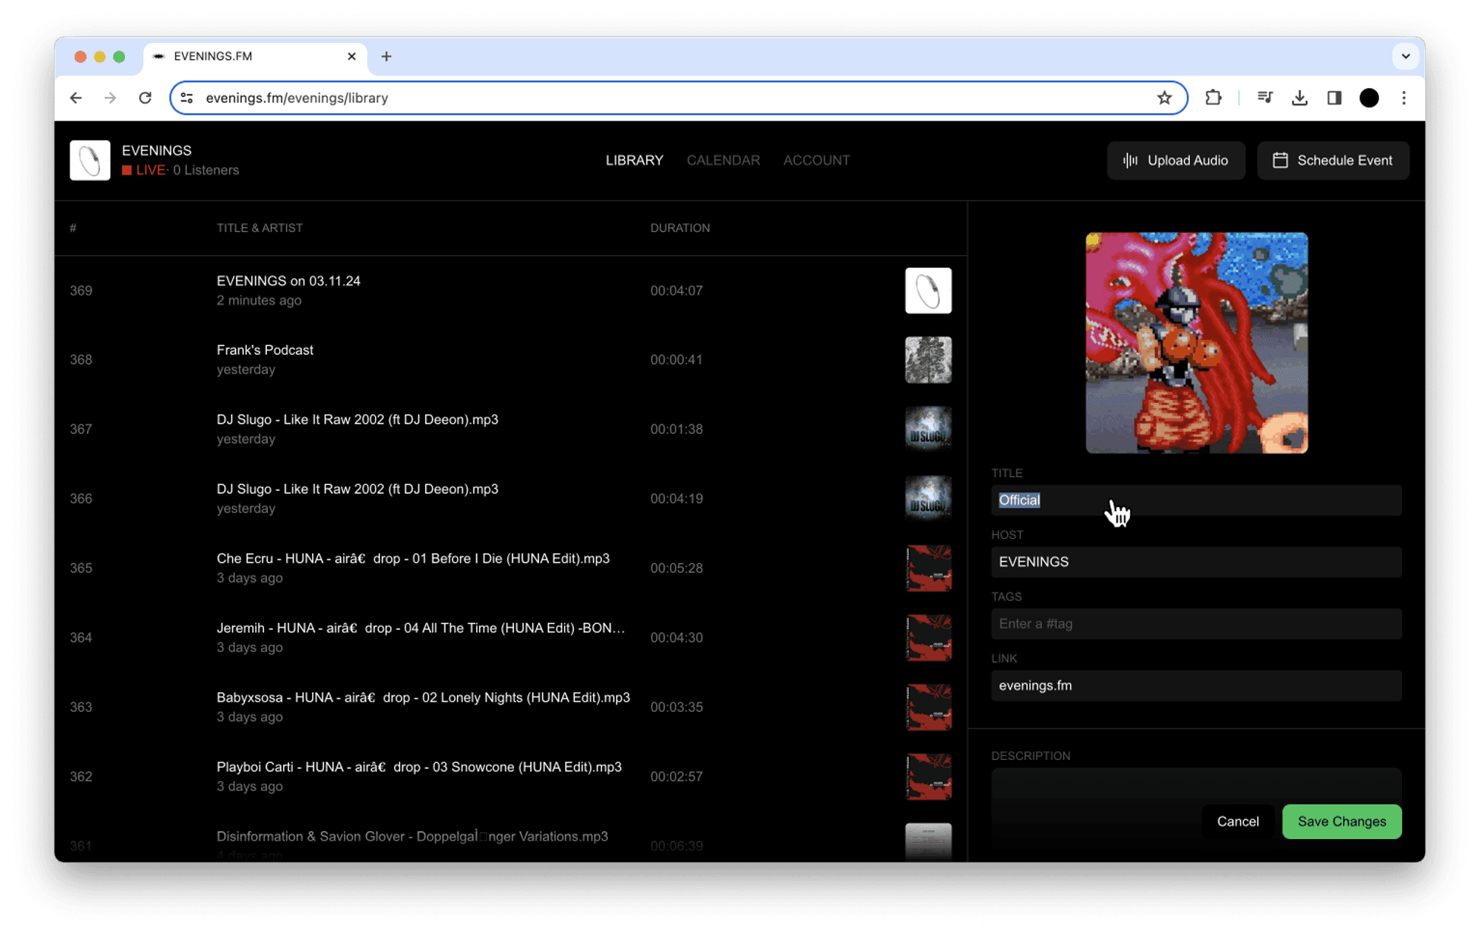The image size is (1479, 933).
Task: Click the red LIVE indicator
Action: 143,170
